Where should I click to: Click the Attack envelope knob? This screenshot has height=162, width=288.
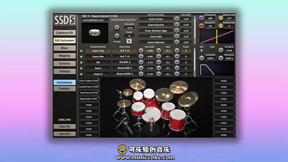click(221, 50)
